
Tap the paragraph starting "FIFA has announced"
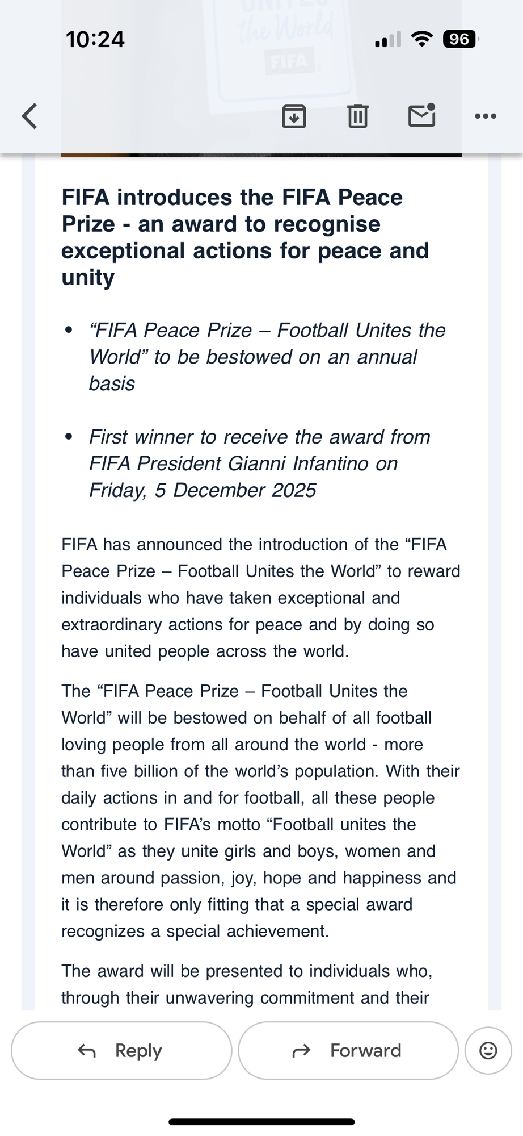point(260,598)
